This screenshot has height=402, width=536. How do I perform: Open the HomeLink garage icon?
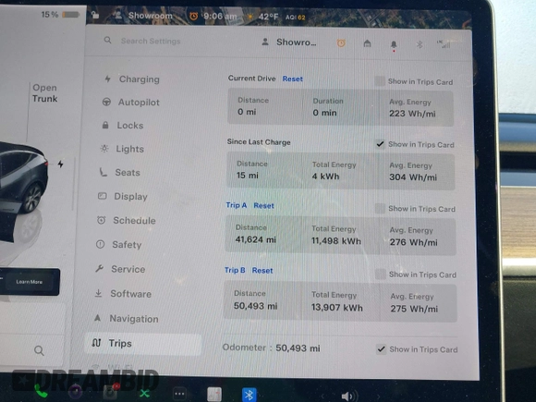pyautogui.click(x=367, y=43)
